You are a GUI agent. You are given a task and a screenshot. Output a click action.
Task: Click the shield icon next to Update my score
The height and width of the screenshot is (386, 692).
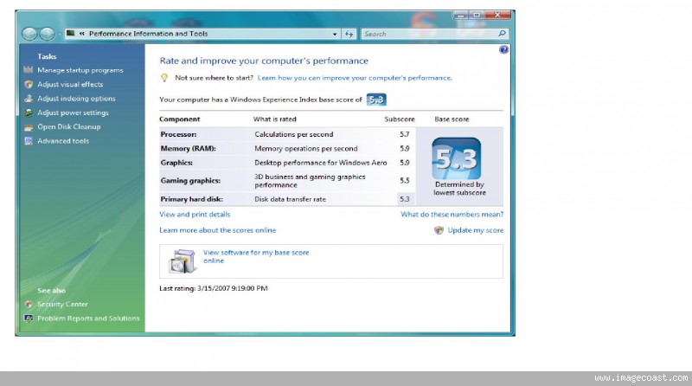coord(439,230)
